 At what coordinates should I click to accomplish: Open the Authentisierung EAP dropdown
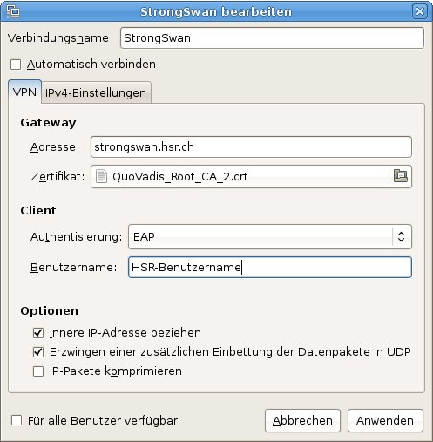click(x=270, y=236)
